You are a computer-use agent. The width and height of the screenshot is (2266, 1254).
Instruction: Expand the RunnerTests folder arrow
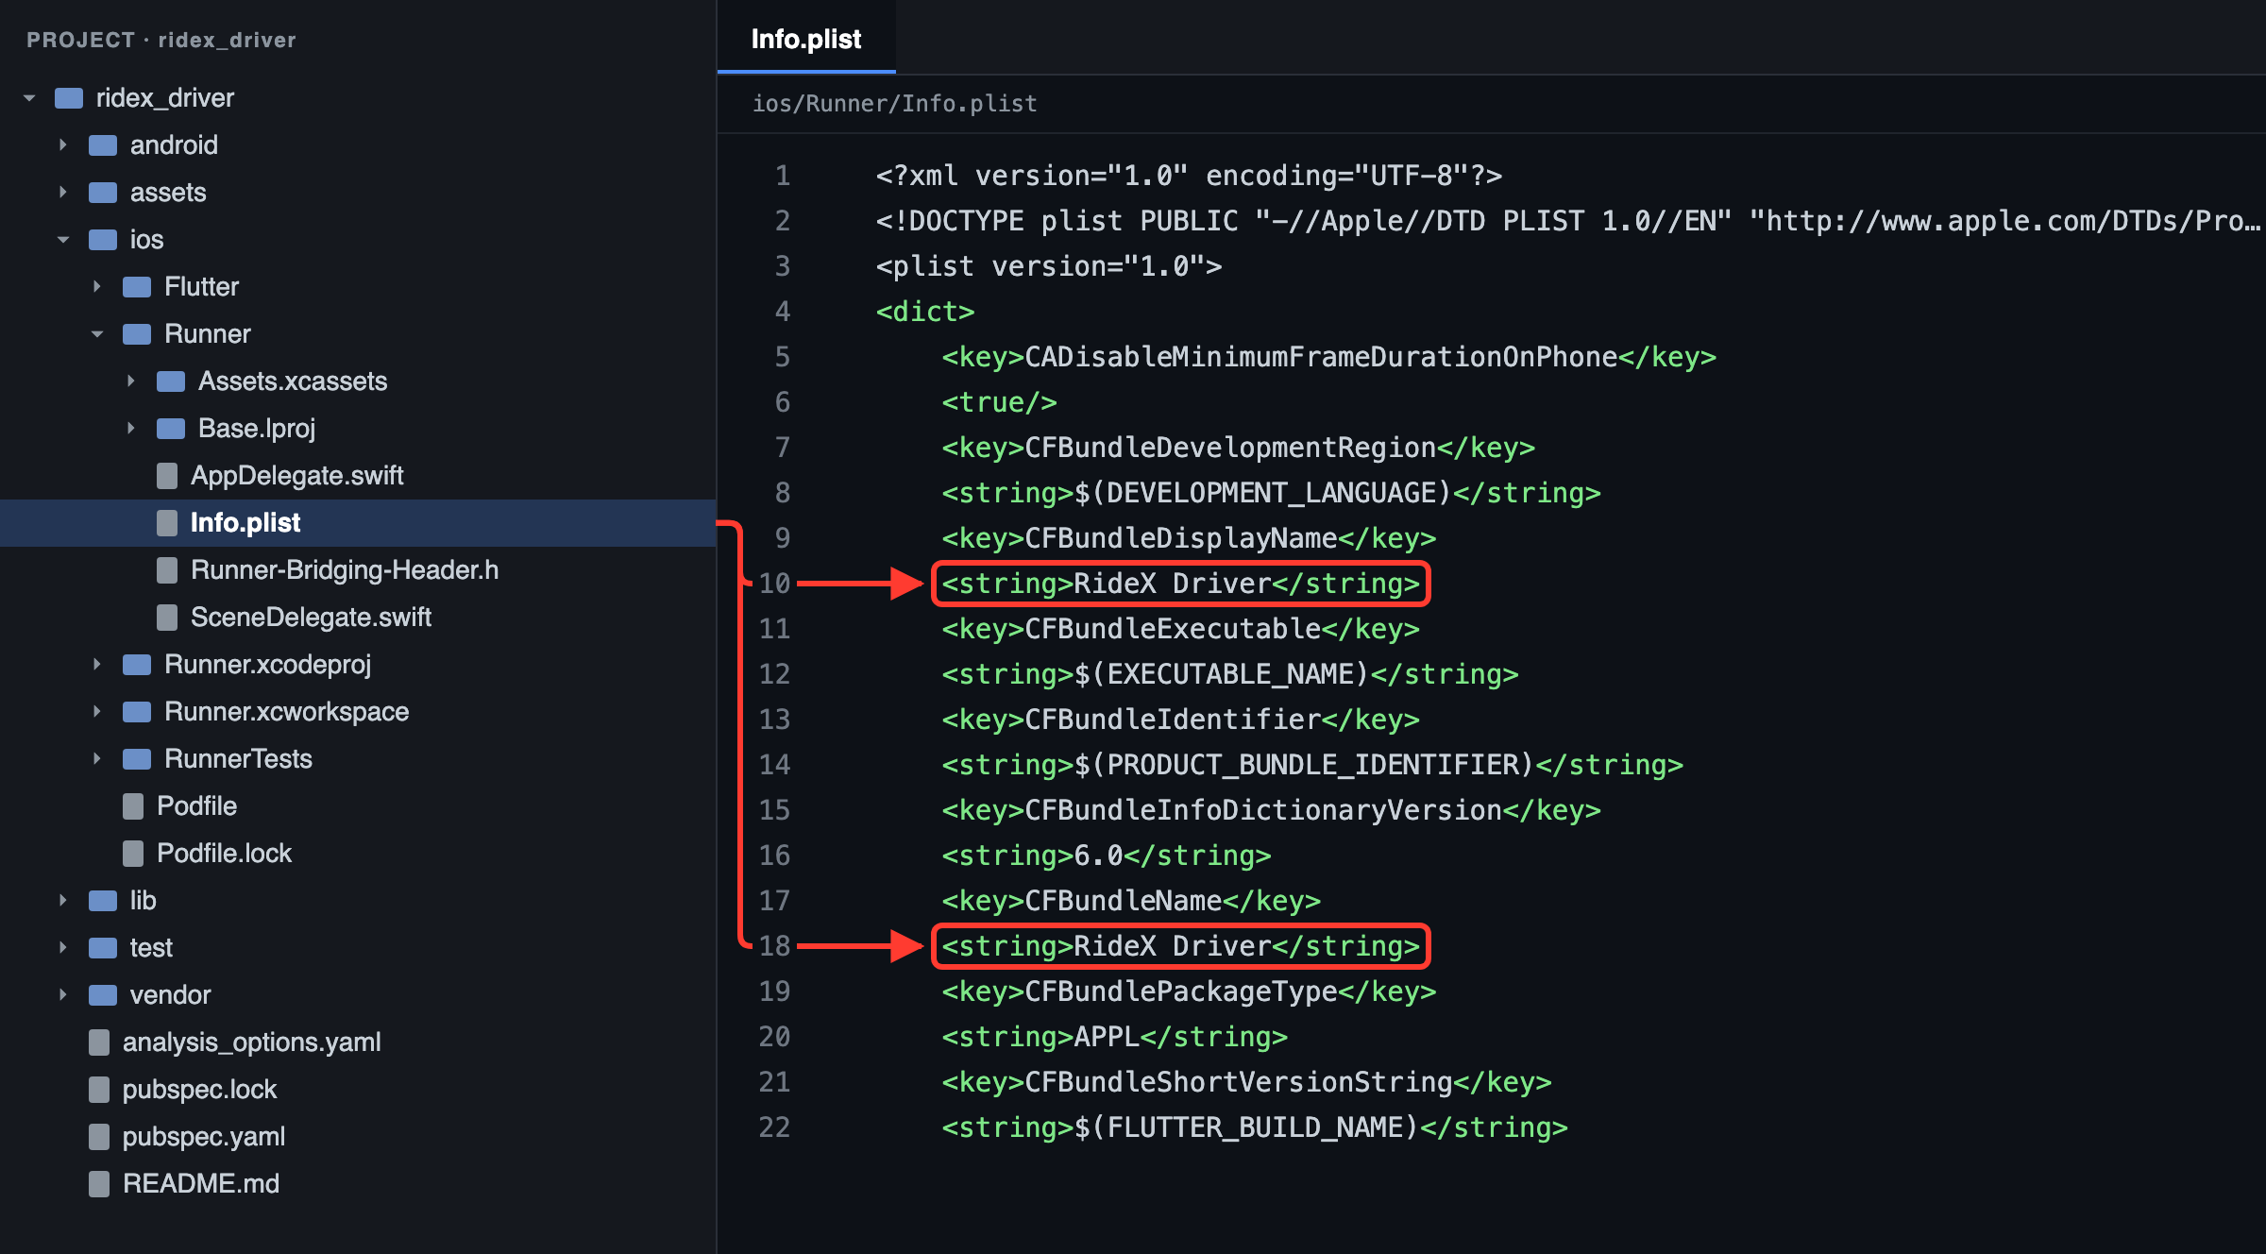point(97,759)
